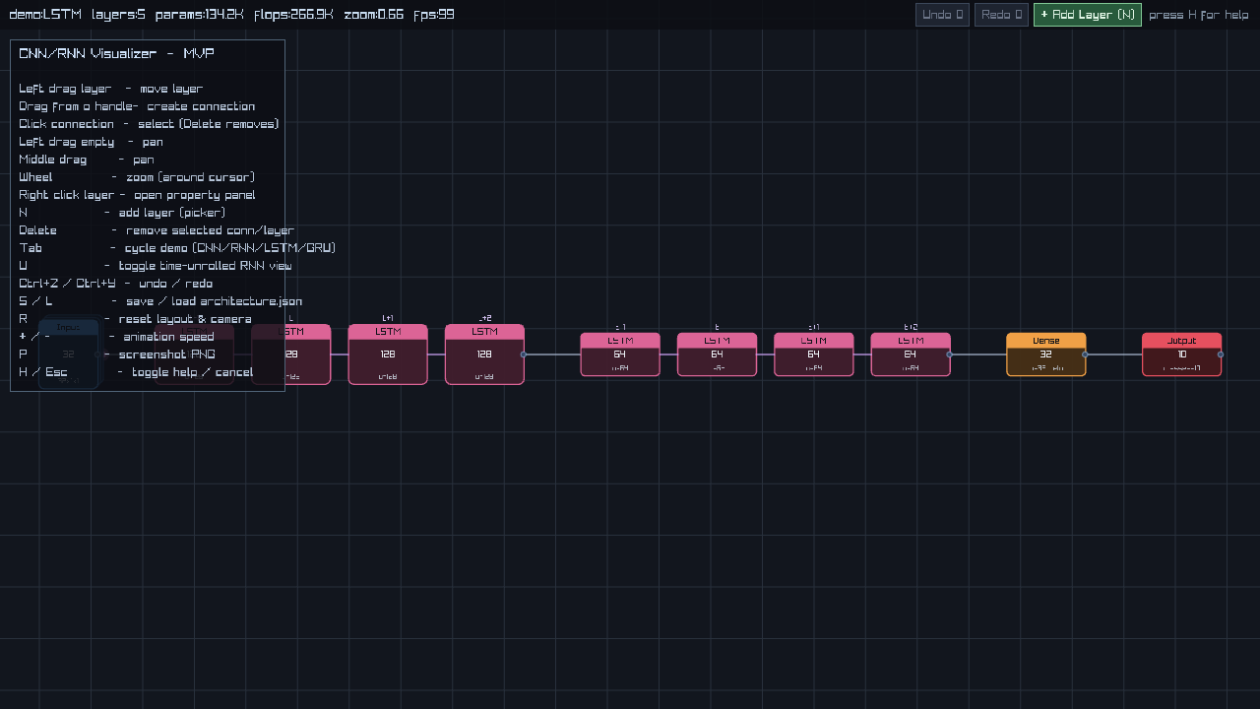The image size is (1260, 709).
Task: Add a new layer with Add Layer (N)
Action: click(1088, 15)
